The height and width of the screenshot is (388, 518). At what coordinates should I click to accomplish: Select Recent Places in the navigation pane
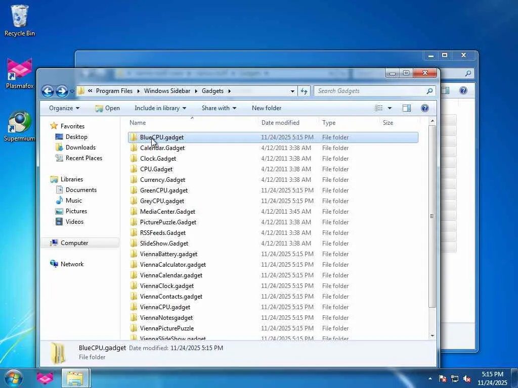tap(83, 158)
